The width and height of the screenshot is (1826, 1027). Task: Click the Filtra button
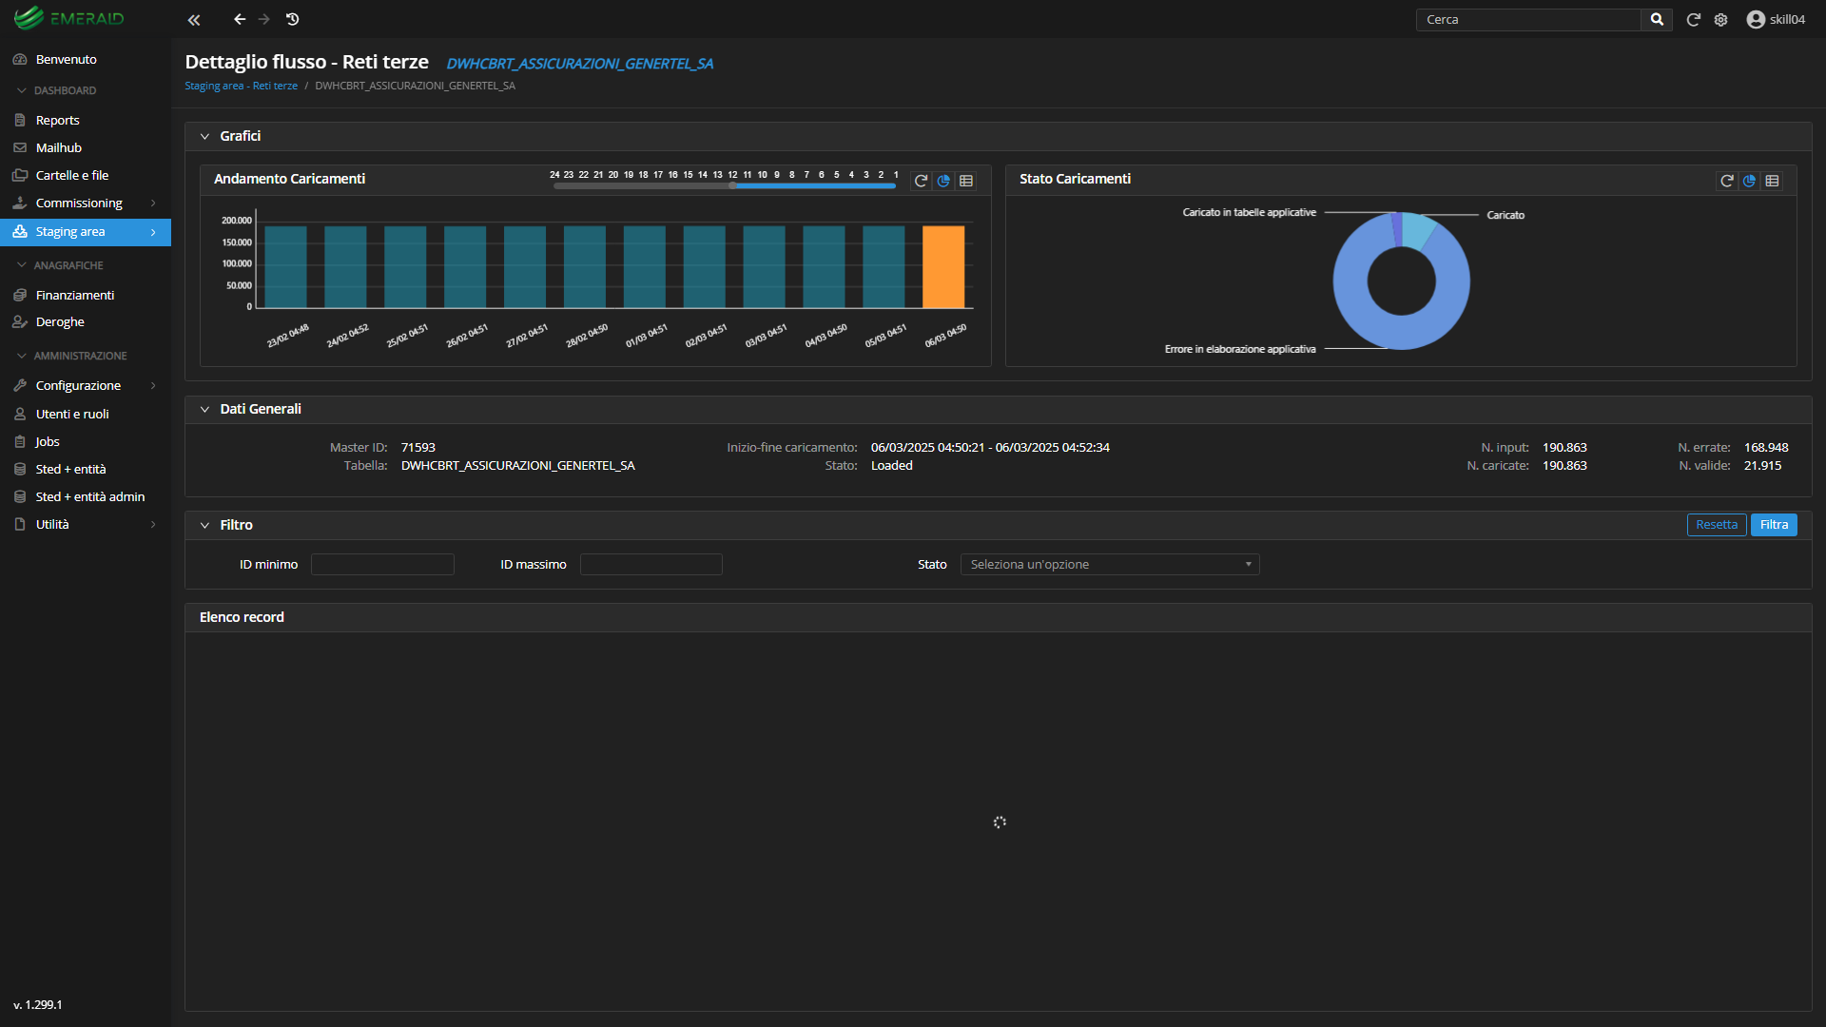pos(1774,525)
